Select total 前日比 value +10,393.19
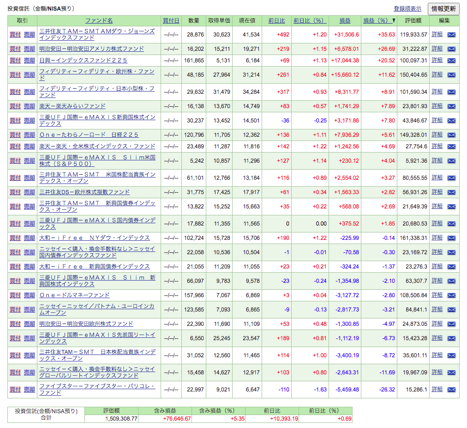The height and width of the screenshot is (428, 467). [284, 419]
